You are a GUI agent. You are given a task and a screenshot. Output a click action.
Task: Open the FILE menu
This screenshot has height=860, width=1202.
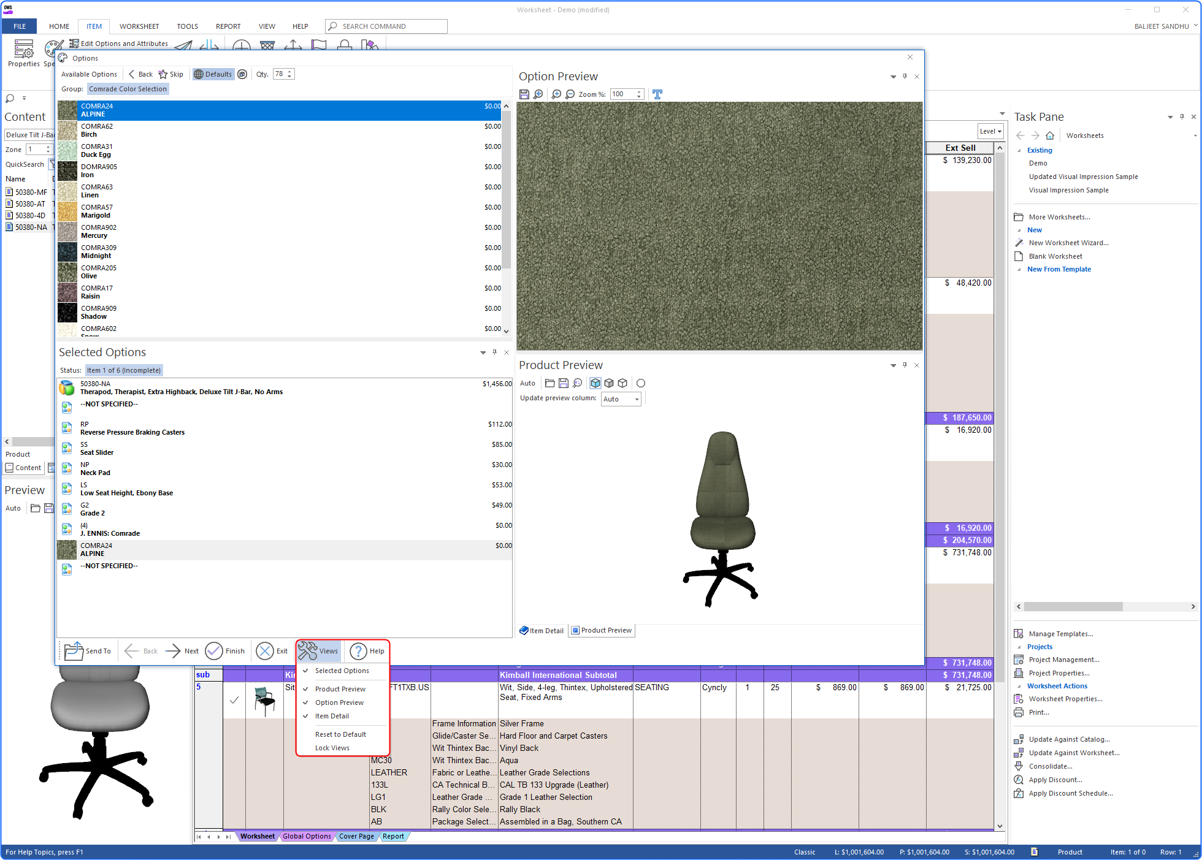pos(20,26)
